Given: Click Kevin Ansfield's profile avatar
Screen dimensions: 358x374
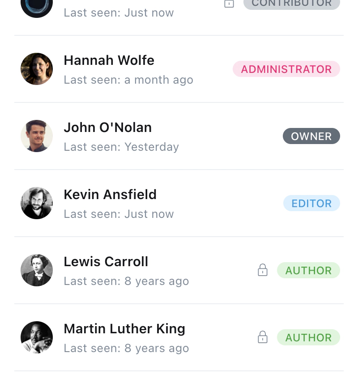Looking at the screenshot, I should (x=37, y=203).
